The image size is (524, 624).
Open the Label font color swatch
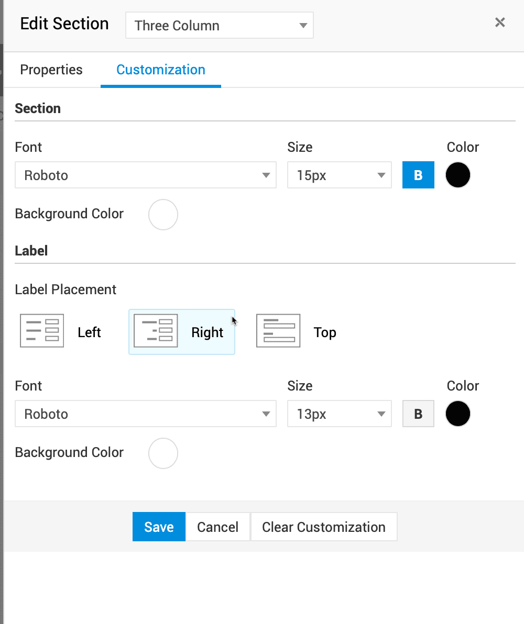point(458,414)
